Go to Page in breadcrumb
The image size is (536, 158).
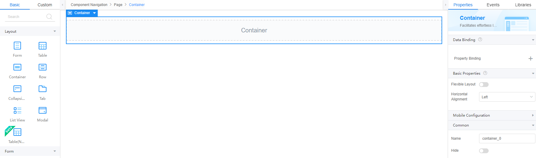pos(118,5)
